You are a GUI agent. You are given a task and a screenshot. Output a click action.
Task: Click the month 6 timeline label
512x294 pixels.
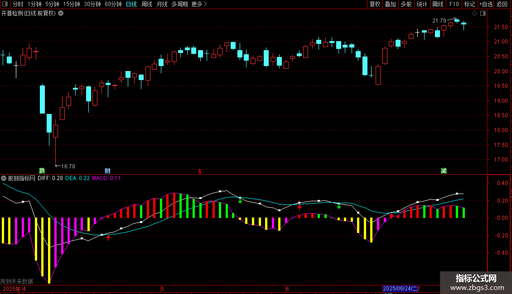click(287, 289)
